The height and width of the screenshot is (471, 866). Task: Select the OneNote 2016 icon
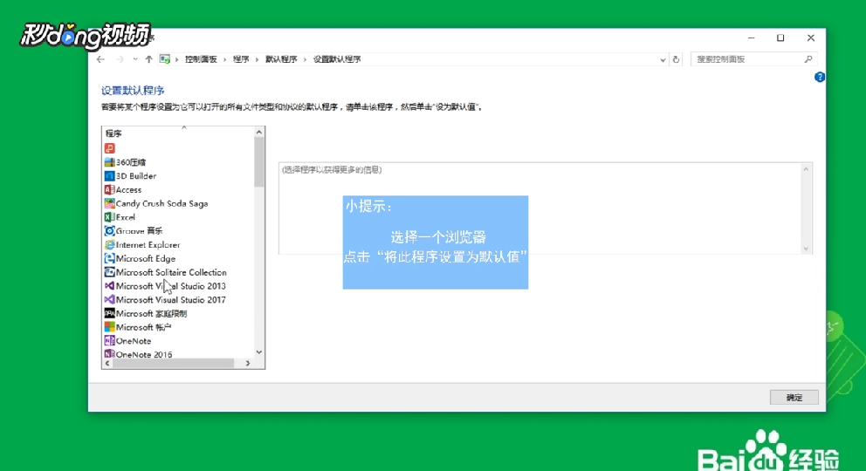[x=109, y=353]
